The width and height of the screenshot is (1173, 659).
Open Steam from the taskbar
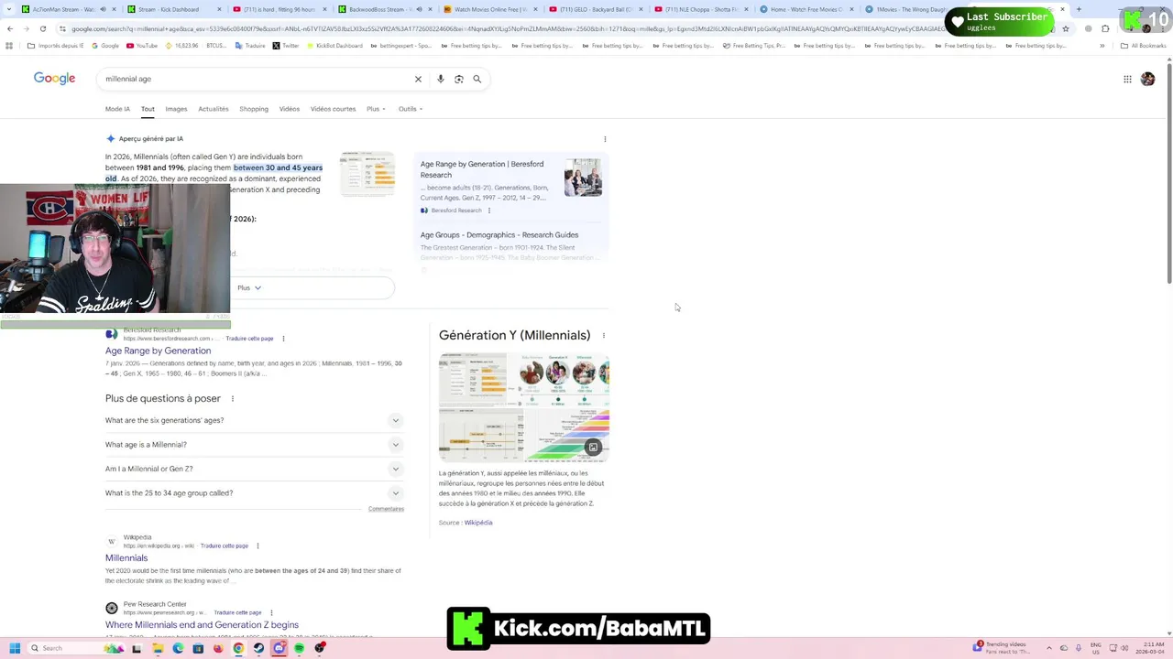258,648
